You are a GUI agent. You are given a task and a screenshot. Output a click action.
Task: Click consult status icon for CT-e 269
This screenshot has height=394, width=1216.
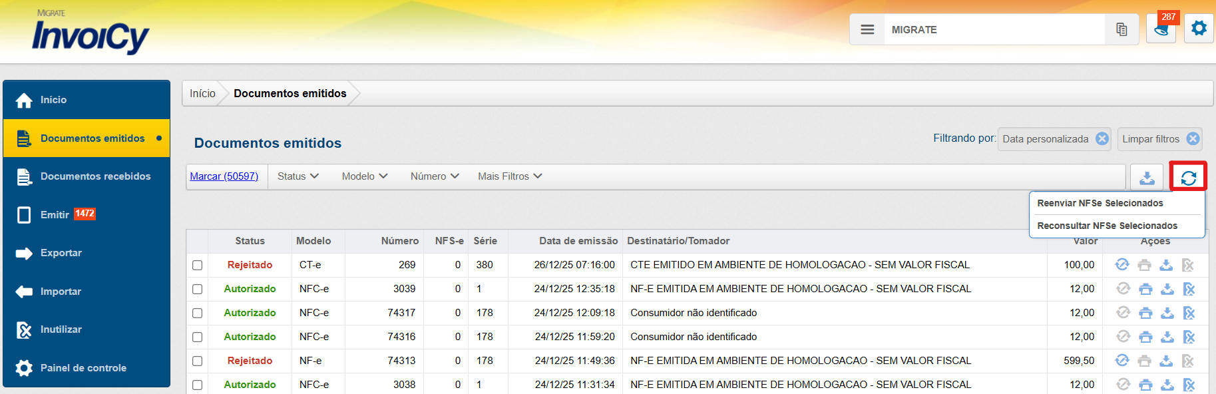(1122, 265)
